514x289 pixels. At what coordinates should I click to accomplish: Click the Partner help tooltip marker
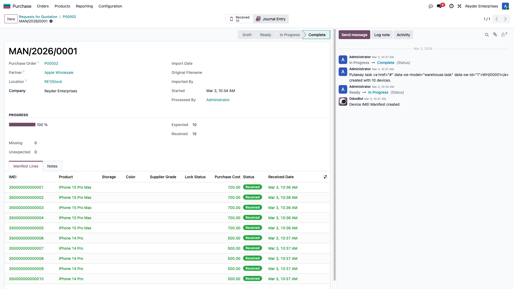(x=24, y=71)
